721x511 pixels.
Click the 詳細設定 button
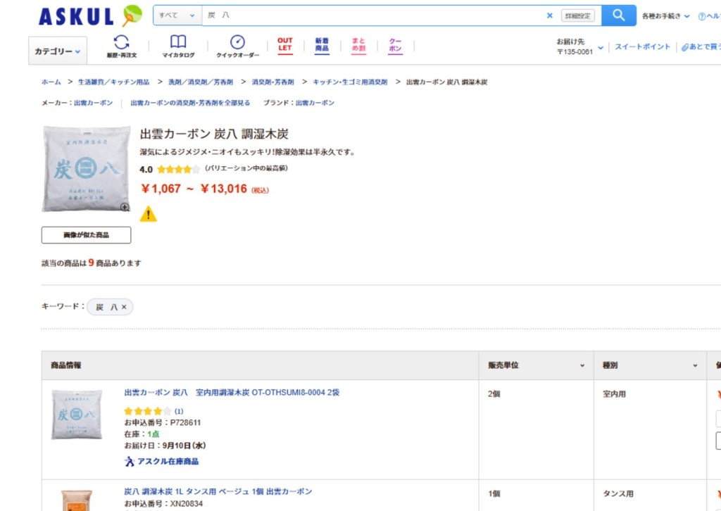tap(578, 15)
